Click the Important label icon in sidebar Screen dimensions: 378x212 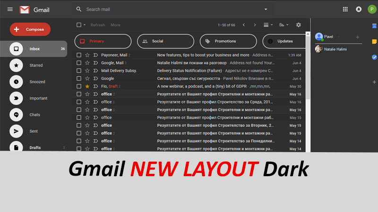(16, 98)
